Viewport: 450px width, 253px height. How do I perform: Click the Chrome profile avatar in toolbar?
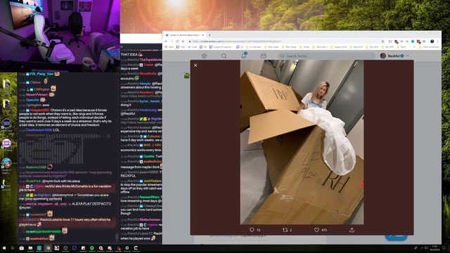coord(432,41)
